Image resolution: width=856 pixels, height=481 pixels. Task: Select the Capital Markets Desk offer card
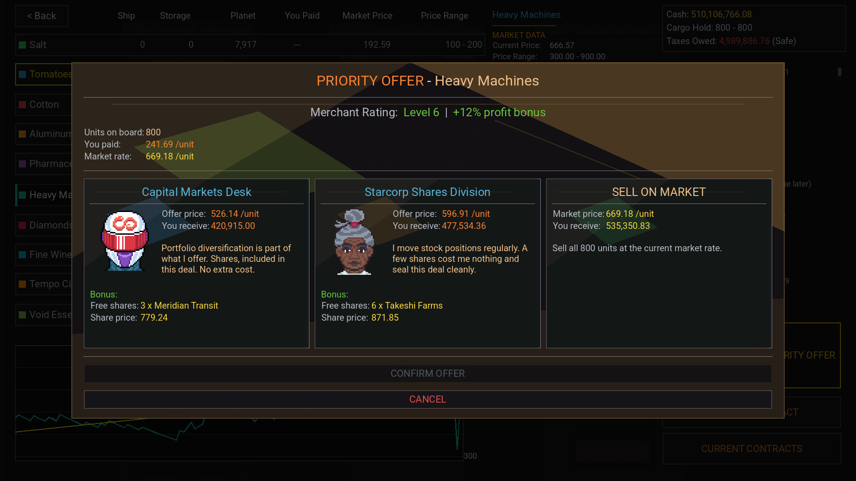(197, 264)
